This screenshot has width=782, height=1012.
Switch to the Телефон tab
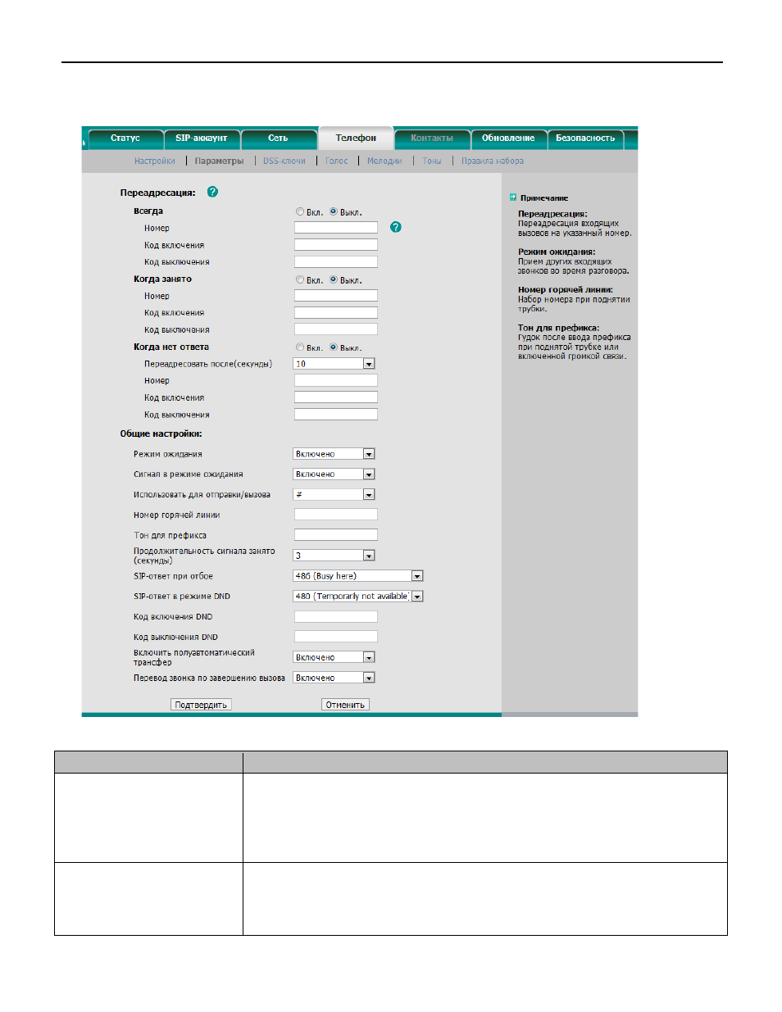click(356, 138)
